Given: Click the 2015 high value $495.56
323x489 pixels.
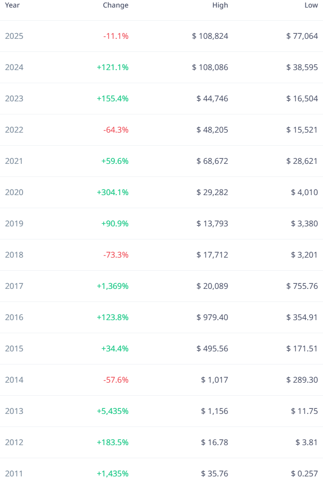Looking at the screenshot, I should (x=212, y=348).
